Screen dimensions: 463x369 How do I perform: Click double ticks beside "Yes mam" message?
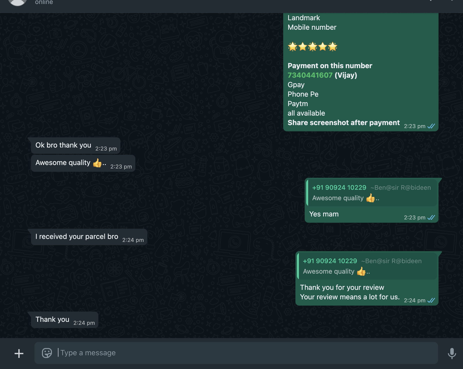point(431,218)
